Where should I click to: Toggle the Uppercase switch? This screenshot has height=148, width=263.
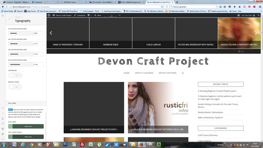15,75
